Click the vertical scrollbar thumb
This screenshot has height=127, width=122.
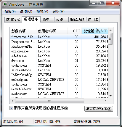click(x=110, y=39)
